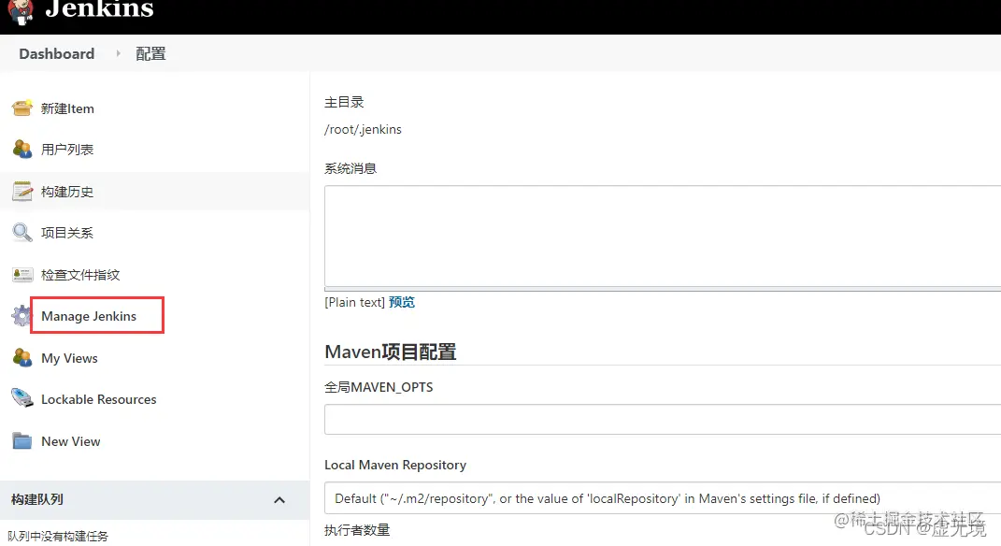1001x546 pixels.
Task: Open the Local Maven Repository dropdown
Action: click(x=663, y=498)
